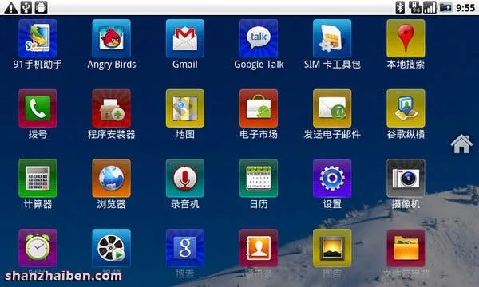479x287 pixels.
Task: Open 设置 system settings
Action: point(332,178)
